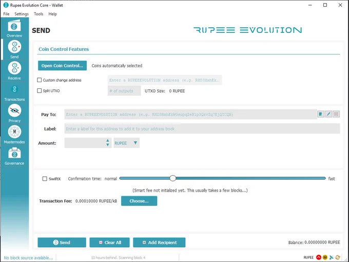Screen dimensions: 349x262
Task: Click the 'Balance: 0.00000000 RUPEE' text
Action: 314,242
